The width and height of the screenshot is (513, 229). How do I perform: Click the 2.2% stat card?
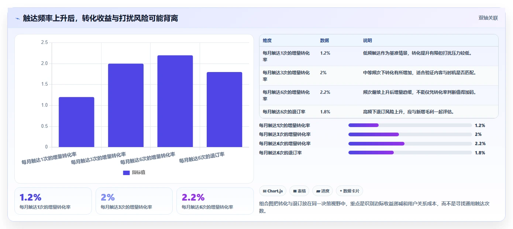[215, 201]
